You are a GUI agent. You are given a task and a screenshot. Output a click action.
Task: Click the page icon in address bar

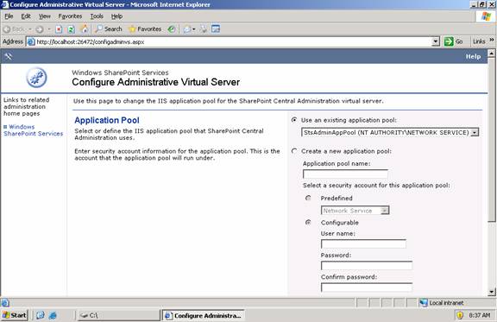click(31, 41)
